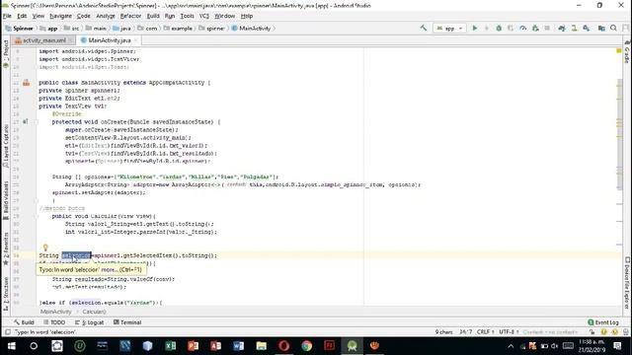Image resolution: width=632 pixels, height=355 pixels.
Task: Open the File menu
Action: pyautogui.click(x=7, y=16)
